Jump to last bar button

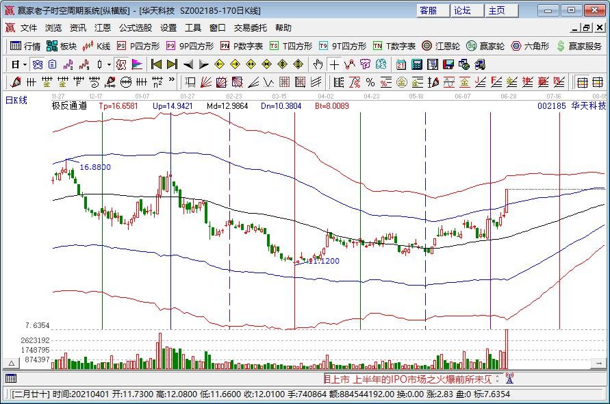pyautogui.click(x=172, y=64)
